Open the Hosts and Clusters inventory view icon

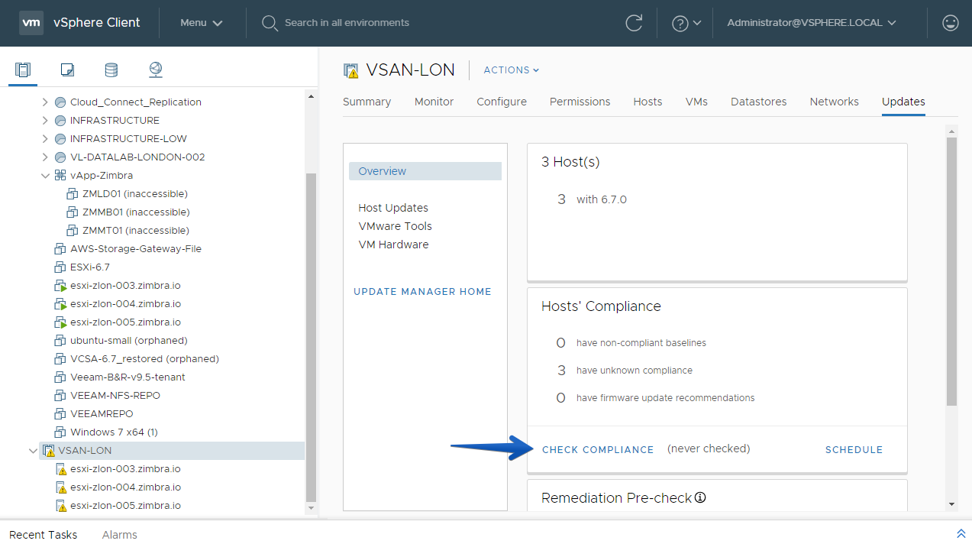coord(23,70)
